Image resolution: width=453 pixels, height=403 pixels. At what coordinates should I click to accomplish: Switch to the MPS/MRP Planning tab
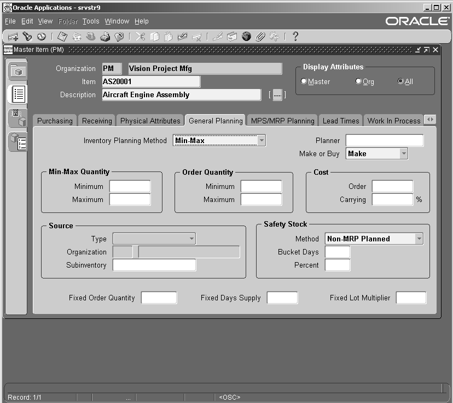pyautogui.click(x=282, y=121)
